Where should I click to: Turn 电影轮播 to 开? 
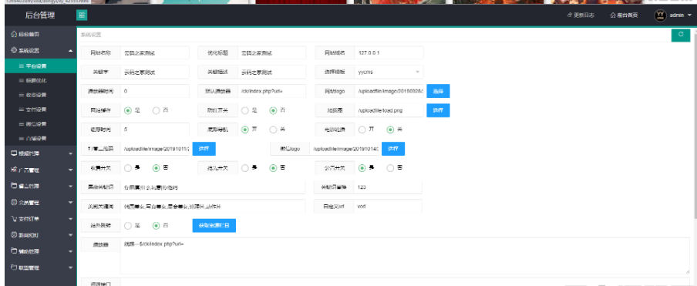(362, 130)
